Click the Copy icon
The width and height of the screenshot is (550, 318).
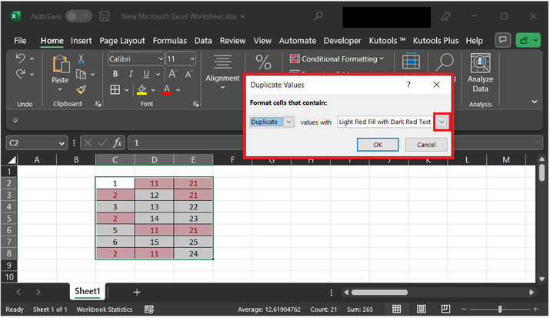point(81,74)
